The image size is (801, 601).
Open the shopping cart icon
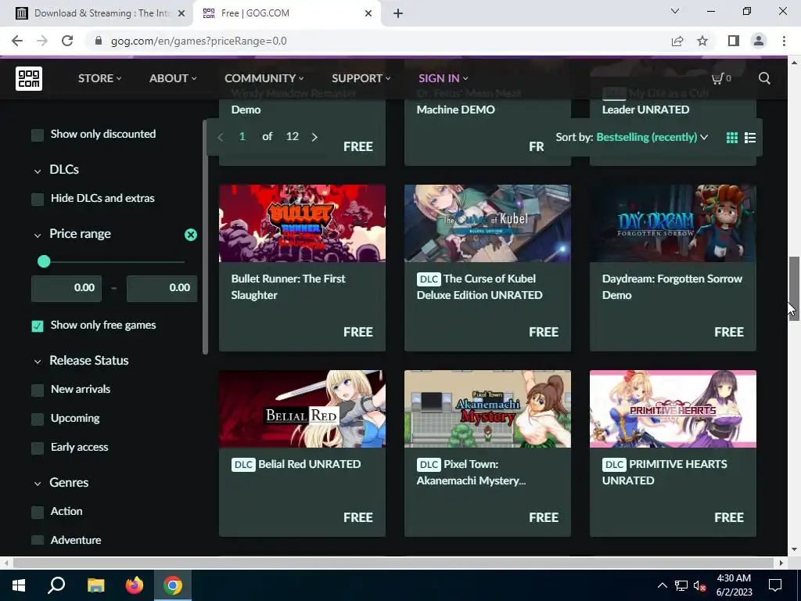(720, 78)
